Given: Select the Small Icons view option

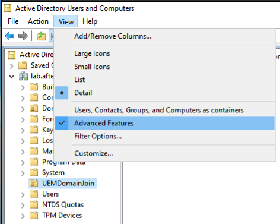Looking at the screenshot, I should [165, 67].
